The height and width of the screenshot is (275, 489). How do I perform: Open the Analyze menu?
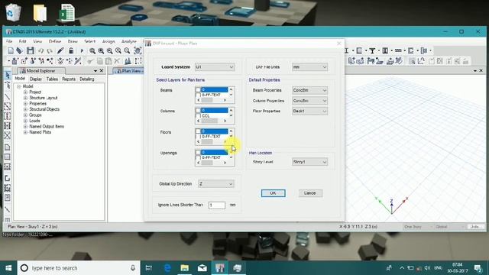[x=129, y=41]
